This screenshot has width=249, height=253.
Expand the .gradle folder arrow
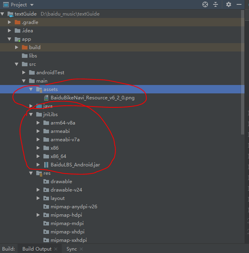pyautogui.click(x=9, y=22)
